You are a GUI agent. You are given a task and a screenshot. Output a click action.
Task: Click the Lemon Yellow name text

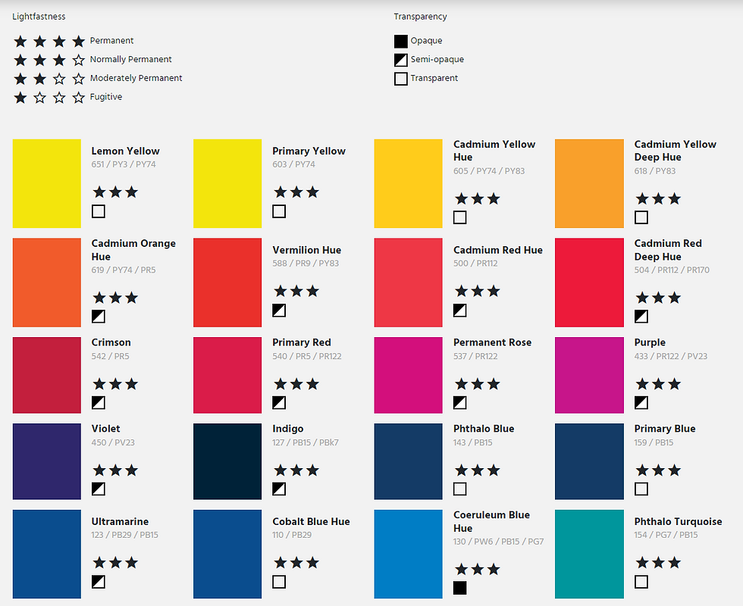click(x=126, y=151)
